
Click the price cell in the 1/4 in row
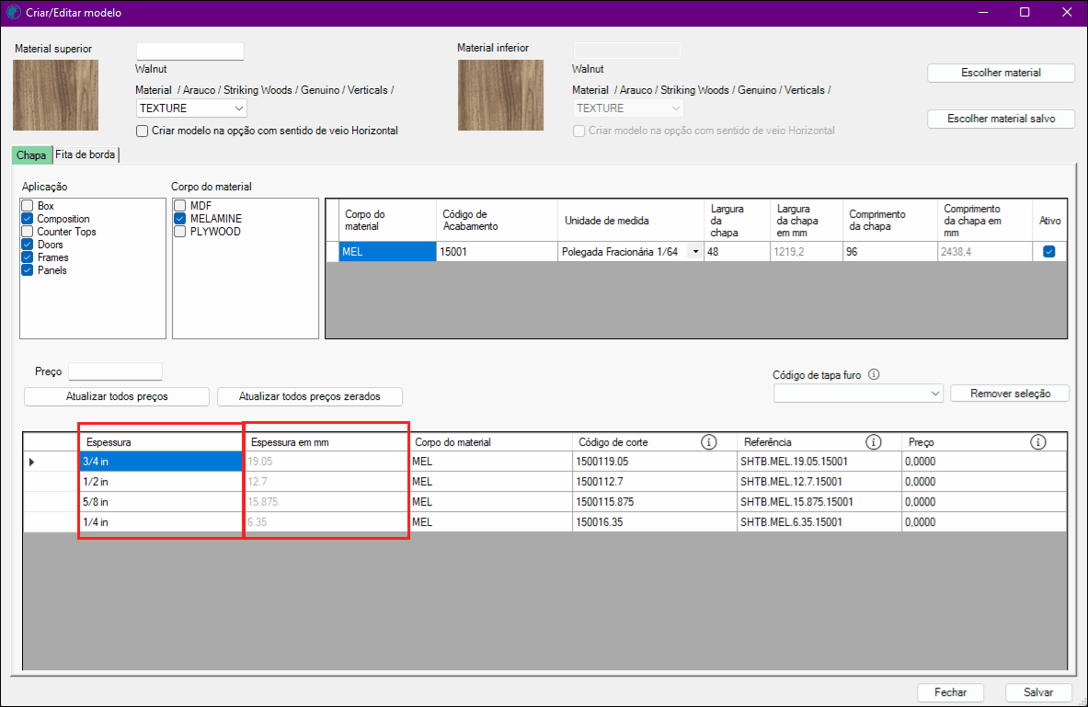pos(984,522)
